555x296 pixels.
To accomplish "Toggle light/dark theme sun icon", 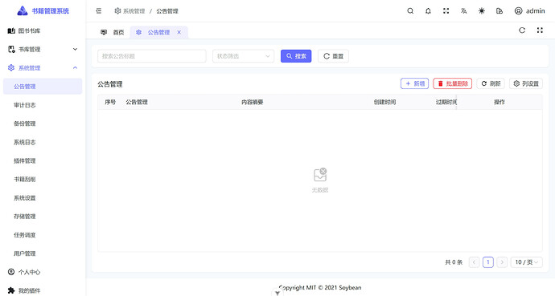I will (x=481, y=11).
